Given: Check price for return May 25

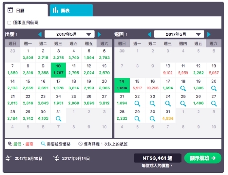Looking at the screenshot, I should [x=183, y=100].
